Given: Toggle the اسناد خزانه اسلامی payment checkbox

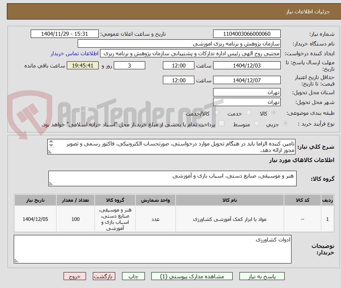Looking at the screenshot, I should click(221, 123).
